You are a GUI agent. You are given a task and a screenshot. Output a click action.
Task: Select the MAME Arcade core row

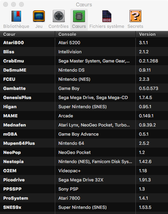coord(84,116)
